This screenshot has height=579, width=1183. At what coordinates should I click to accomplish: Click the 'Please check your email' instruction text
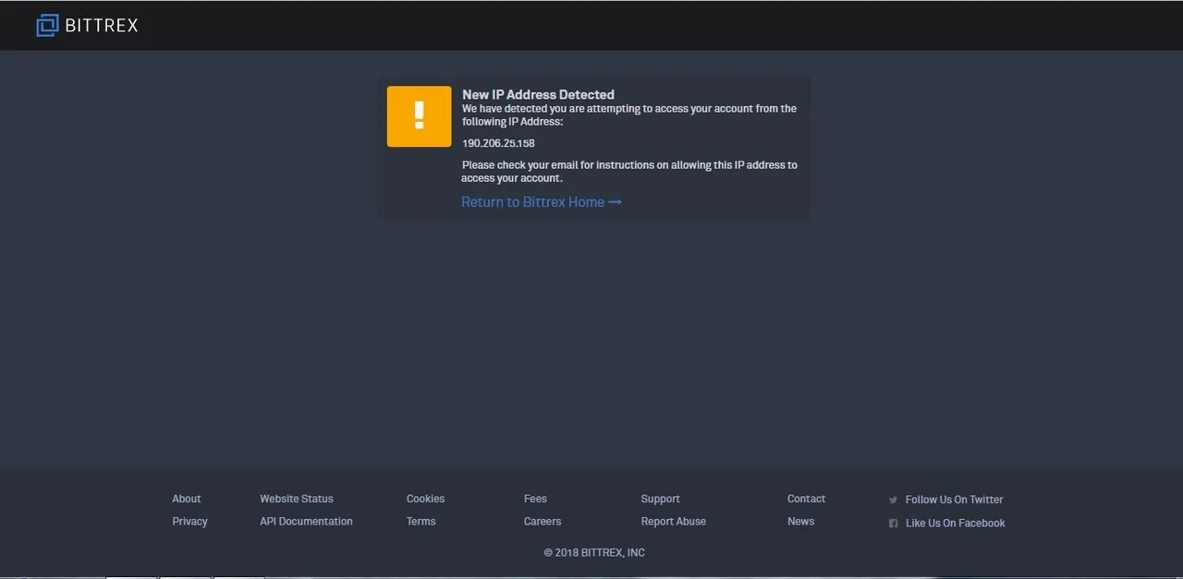pos(629,172)
